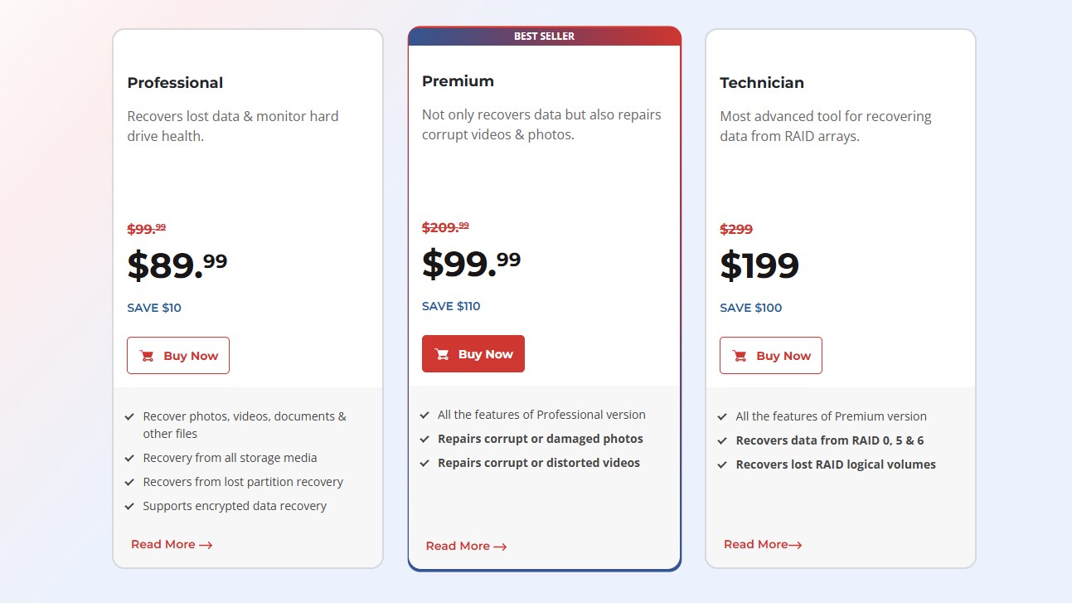The image size is (1072, 603).
Task: Click the BEST SELLER ribbon on the Premium card
Action: pos(545,36)
